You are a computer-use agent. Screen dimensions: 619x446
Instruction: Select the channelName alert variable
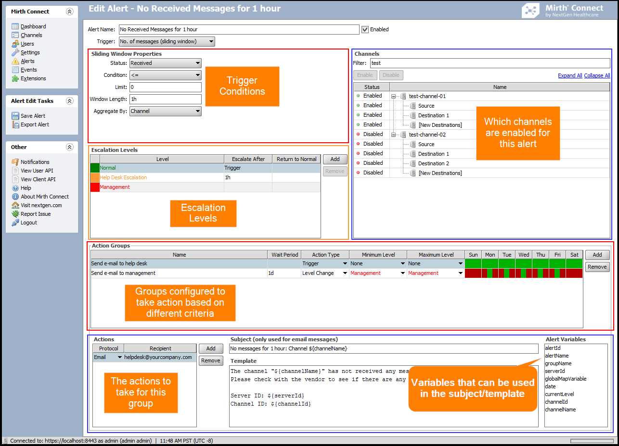click(x=560, y=409)
